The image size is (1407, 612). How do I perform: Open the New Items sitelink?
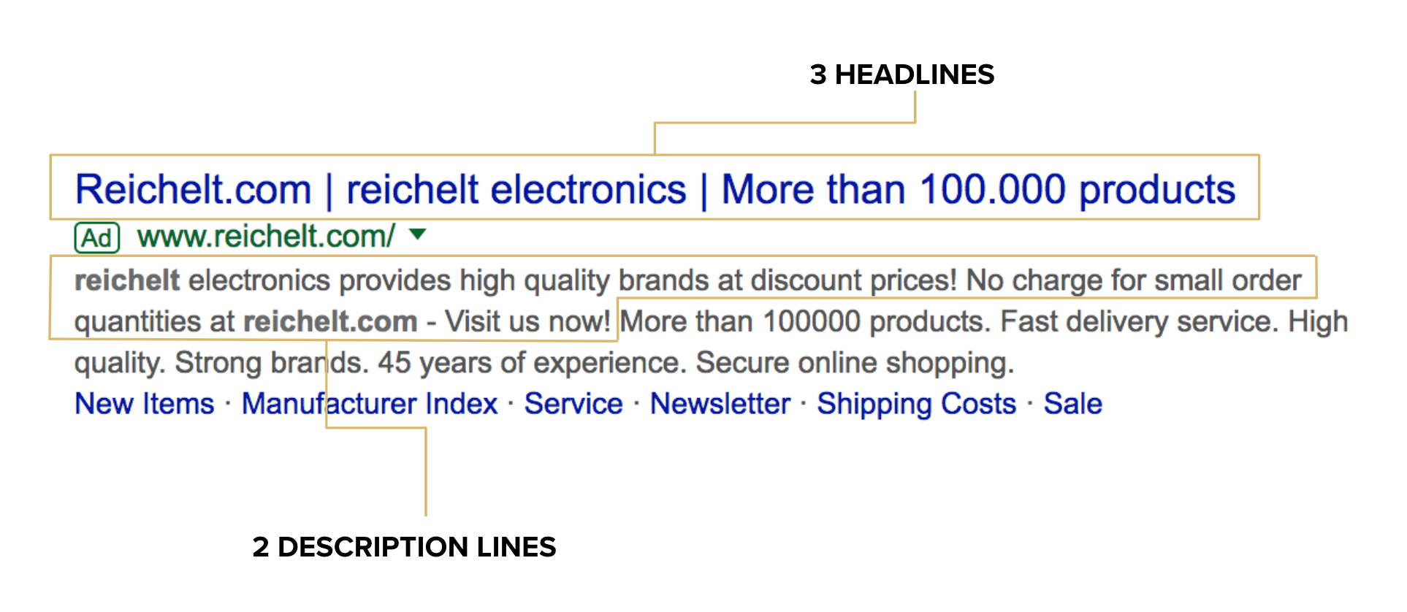[145, 404]
